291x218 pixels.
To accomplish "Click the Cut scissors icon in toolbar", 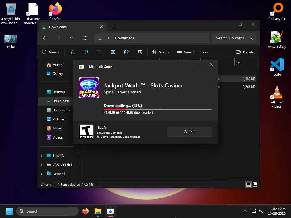I will click(x=72, y=52).
